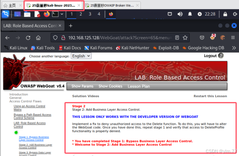Click the power manager tray icon
Image resolution: width=239 pixels, height=156 pixels.
pos(200,14)
